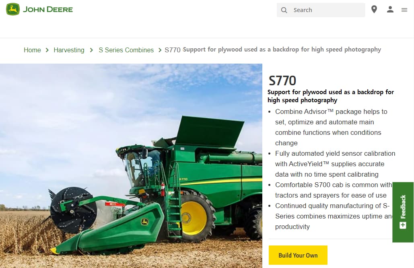Click the plus icon on Feedback tab
This screenshot has height=268, width=414.
click(x=403, y=225)
